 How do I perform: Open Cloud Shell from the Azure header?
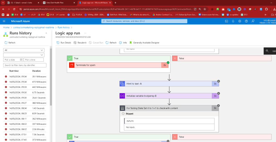click(227, 21)
